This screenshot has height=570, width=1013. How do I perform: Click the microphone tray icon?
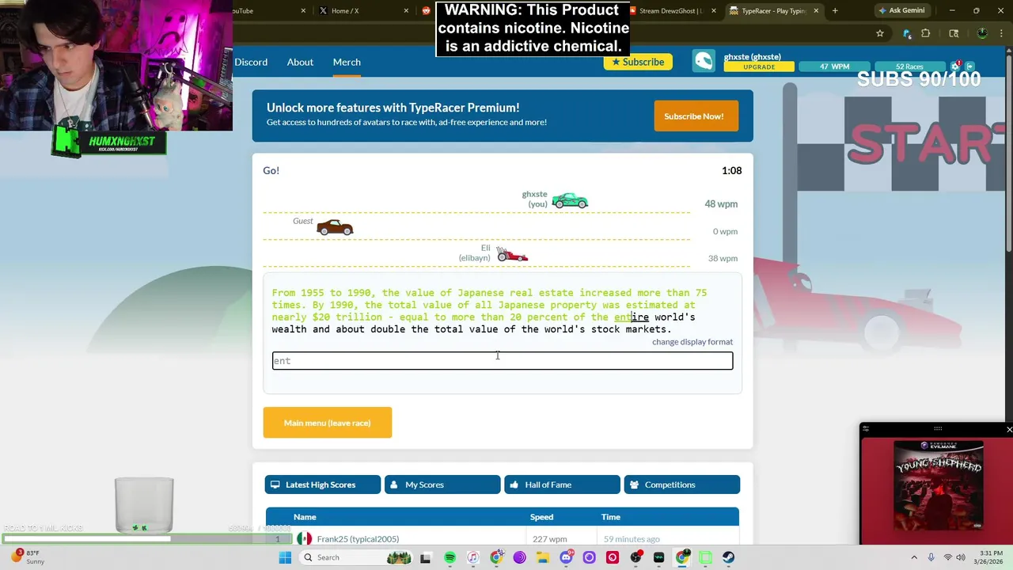[931, 557]
